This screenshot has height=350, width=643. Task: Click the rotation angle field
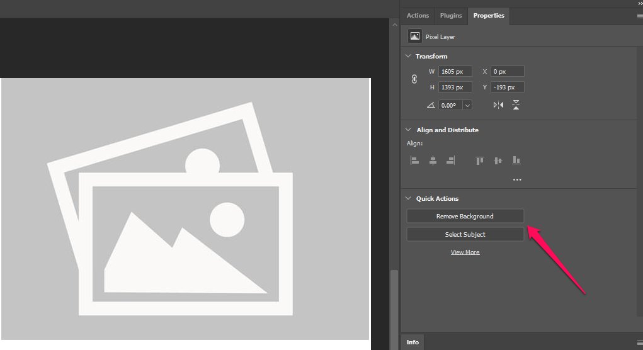(450, 105)
